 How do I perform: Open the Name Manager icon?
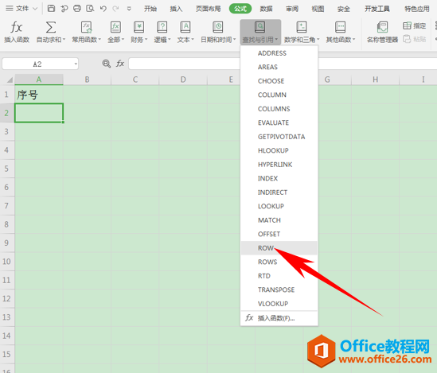coord(382,27)
